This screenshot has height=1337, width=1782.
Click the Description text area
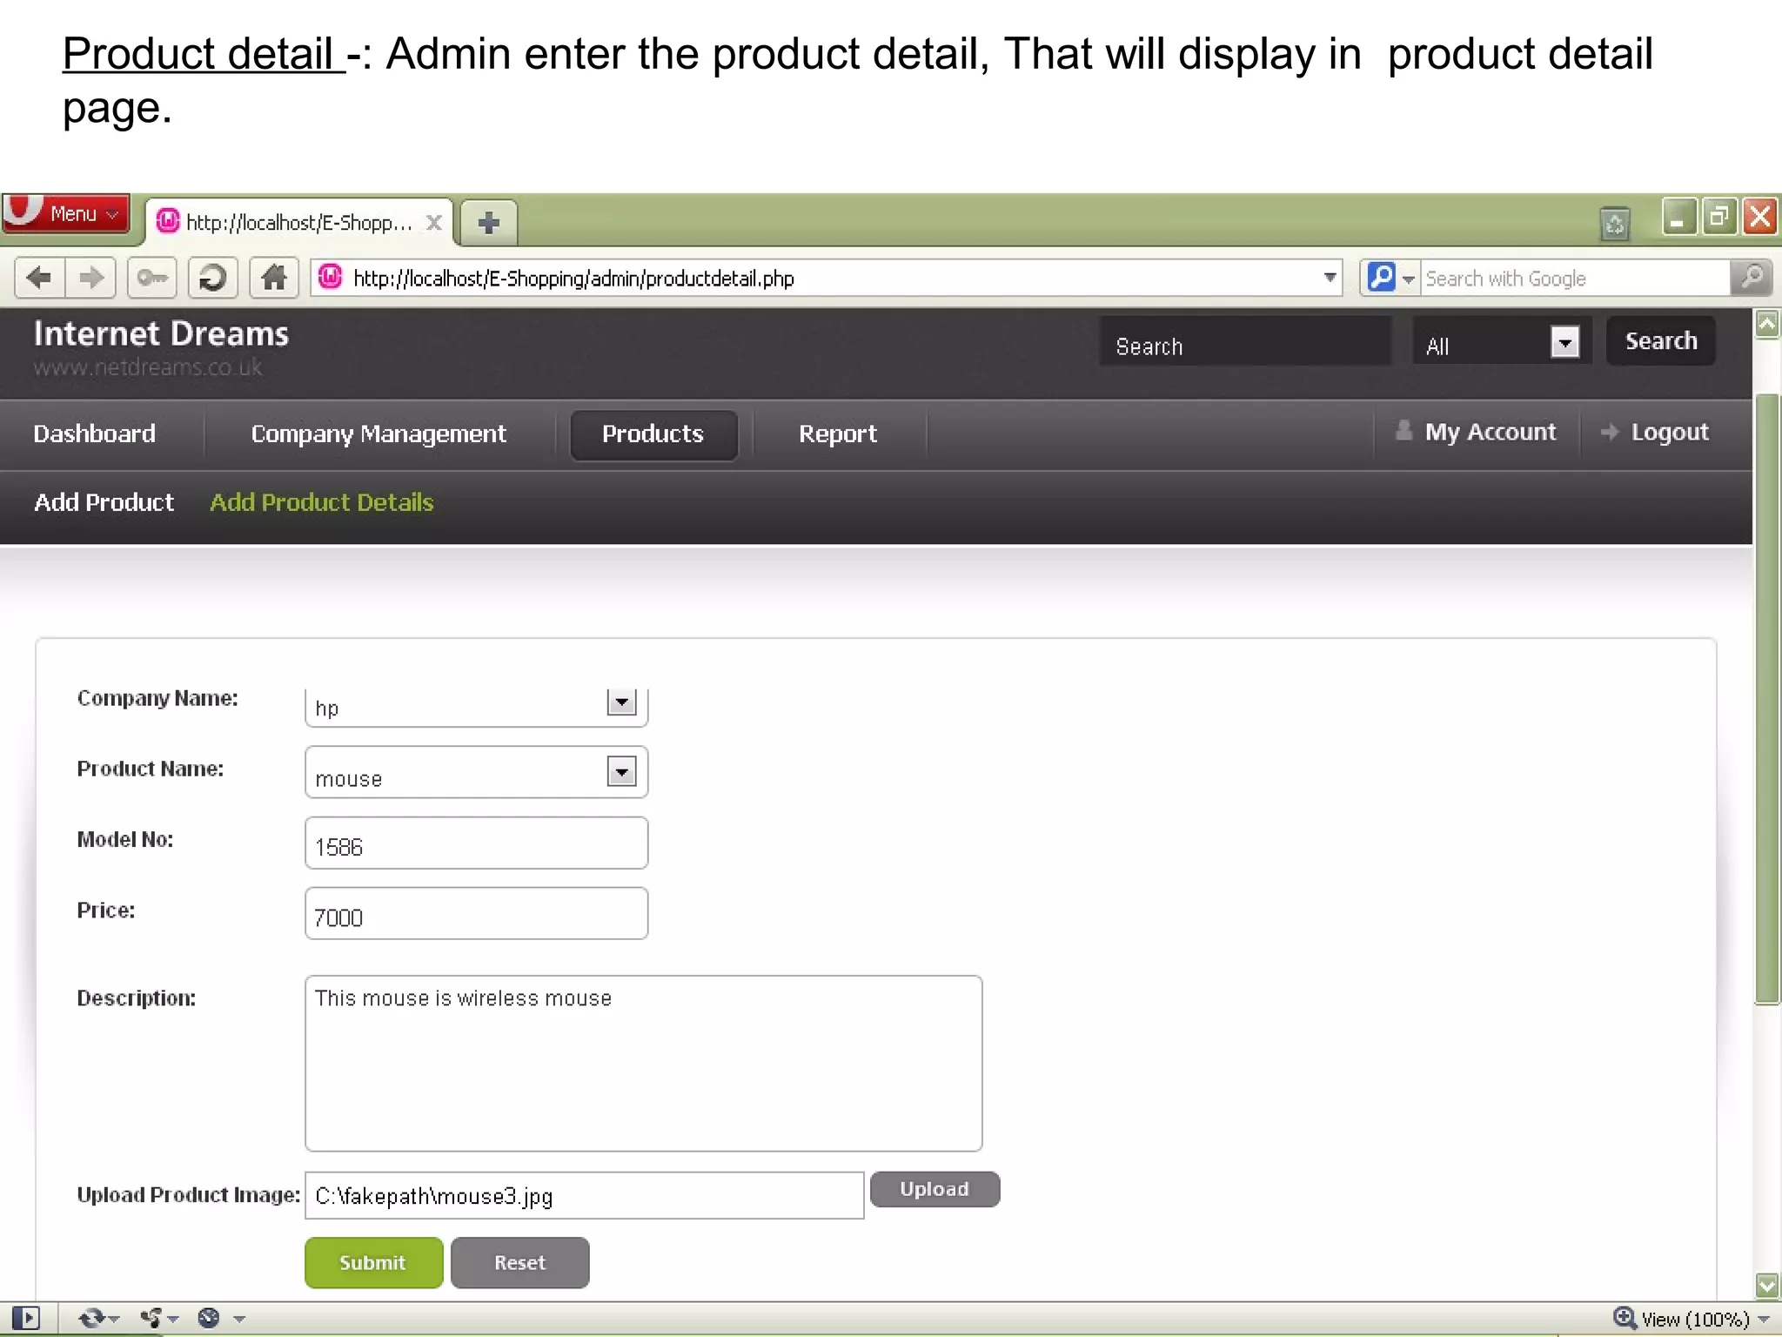644,1063
